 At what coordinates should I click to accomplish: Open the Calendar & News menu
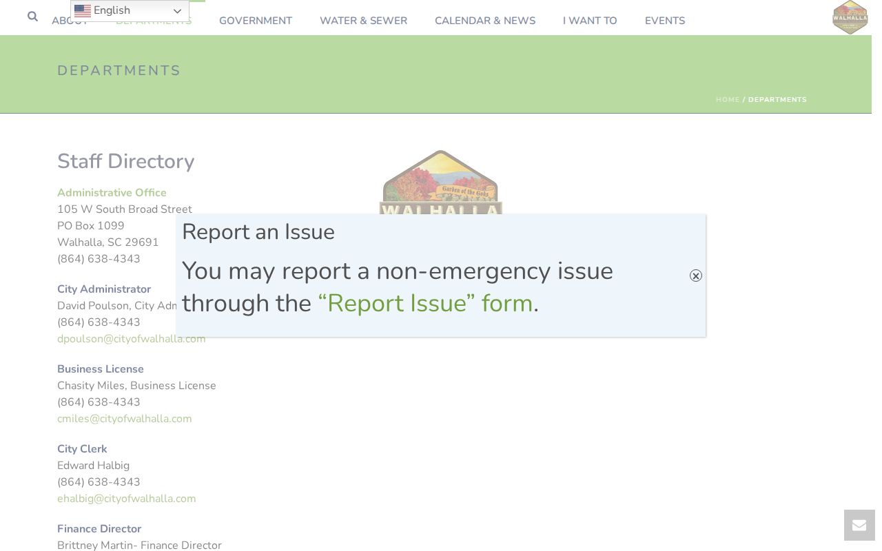pos(485,21)
